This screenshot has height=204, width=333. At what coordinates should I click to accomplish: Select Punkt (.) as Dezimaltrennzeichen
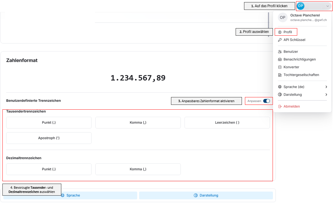[x=49, y=169]
